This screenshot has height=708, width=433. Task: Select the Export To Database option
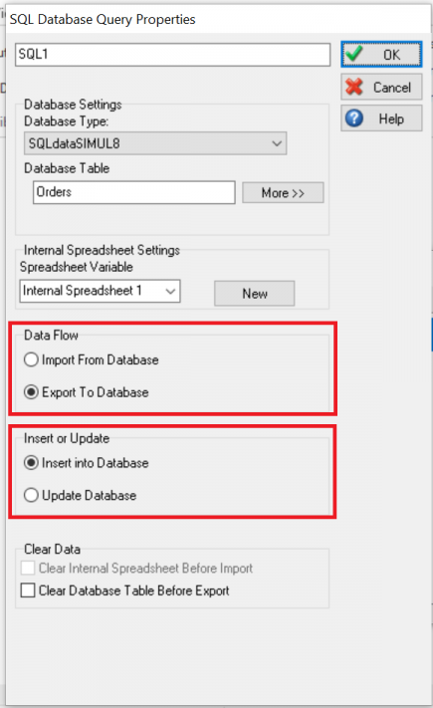(31, 392)
